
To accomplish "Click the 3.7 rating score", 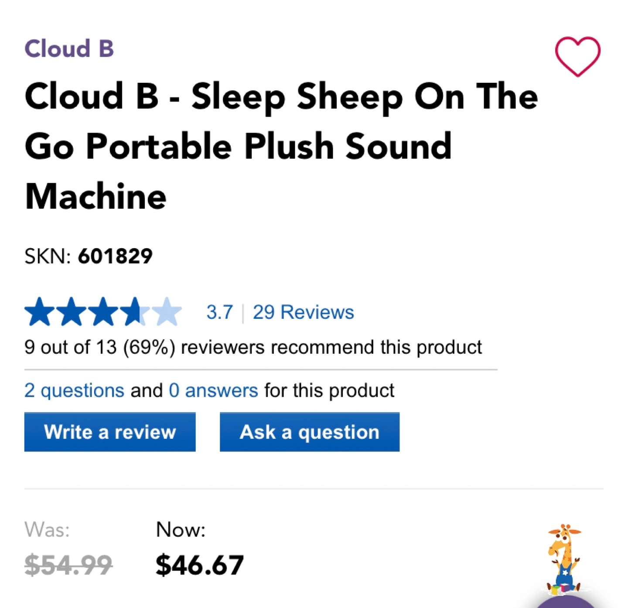I will tap(220, 312).
